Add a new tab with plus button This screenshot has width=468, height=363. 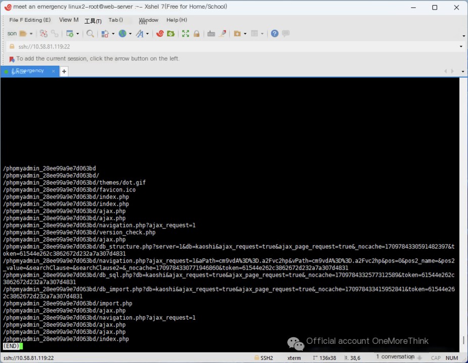[64, 71]
